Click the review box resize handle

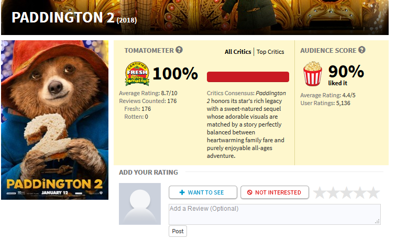(x=377, y=222)
